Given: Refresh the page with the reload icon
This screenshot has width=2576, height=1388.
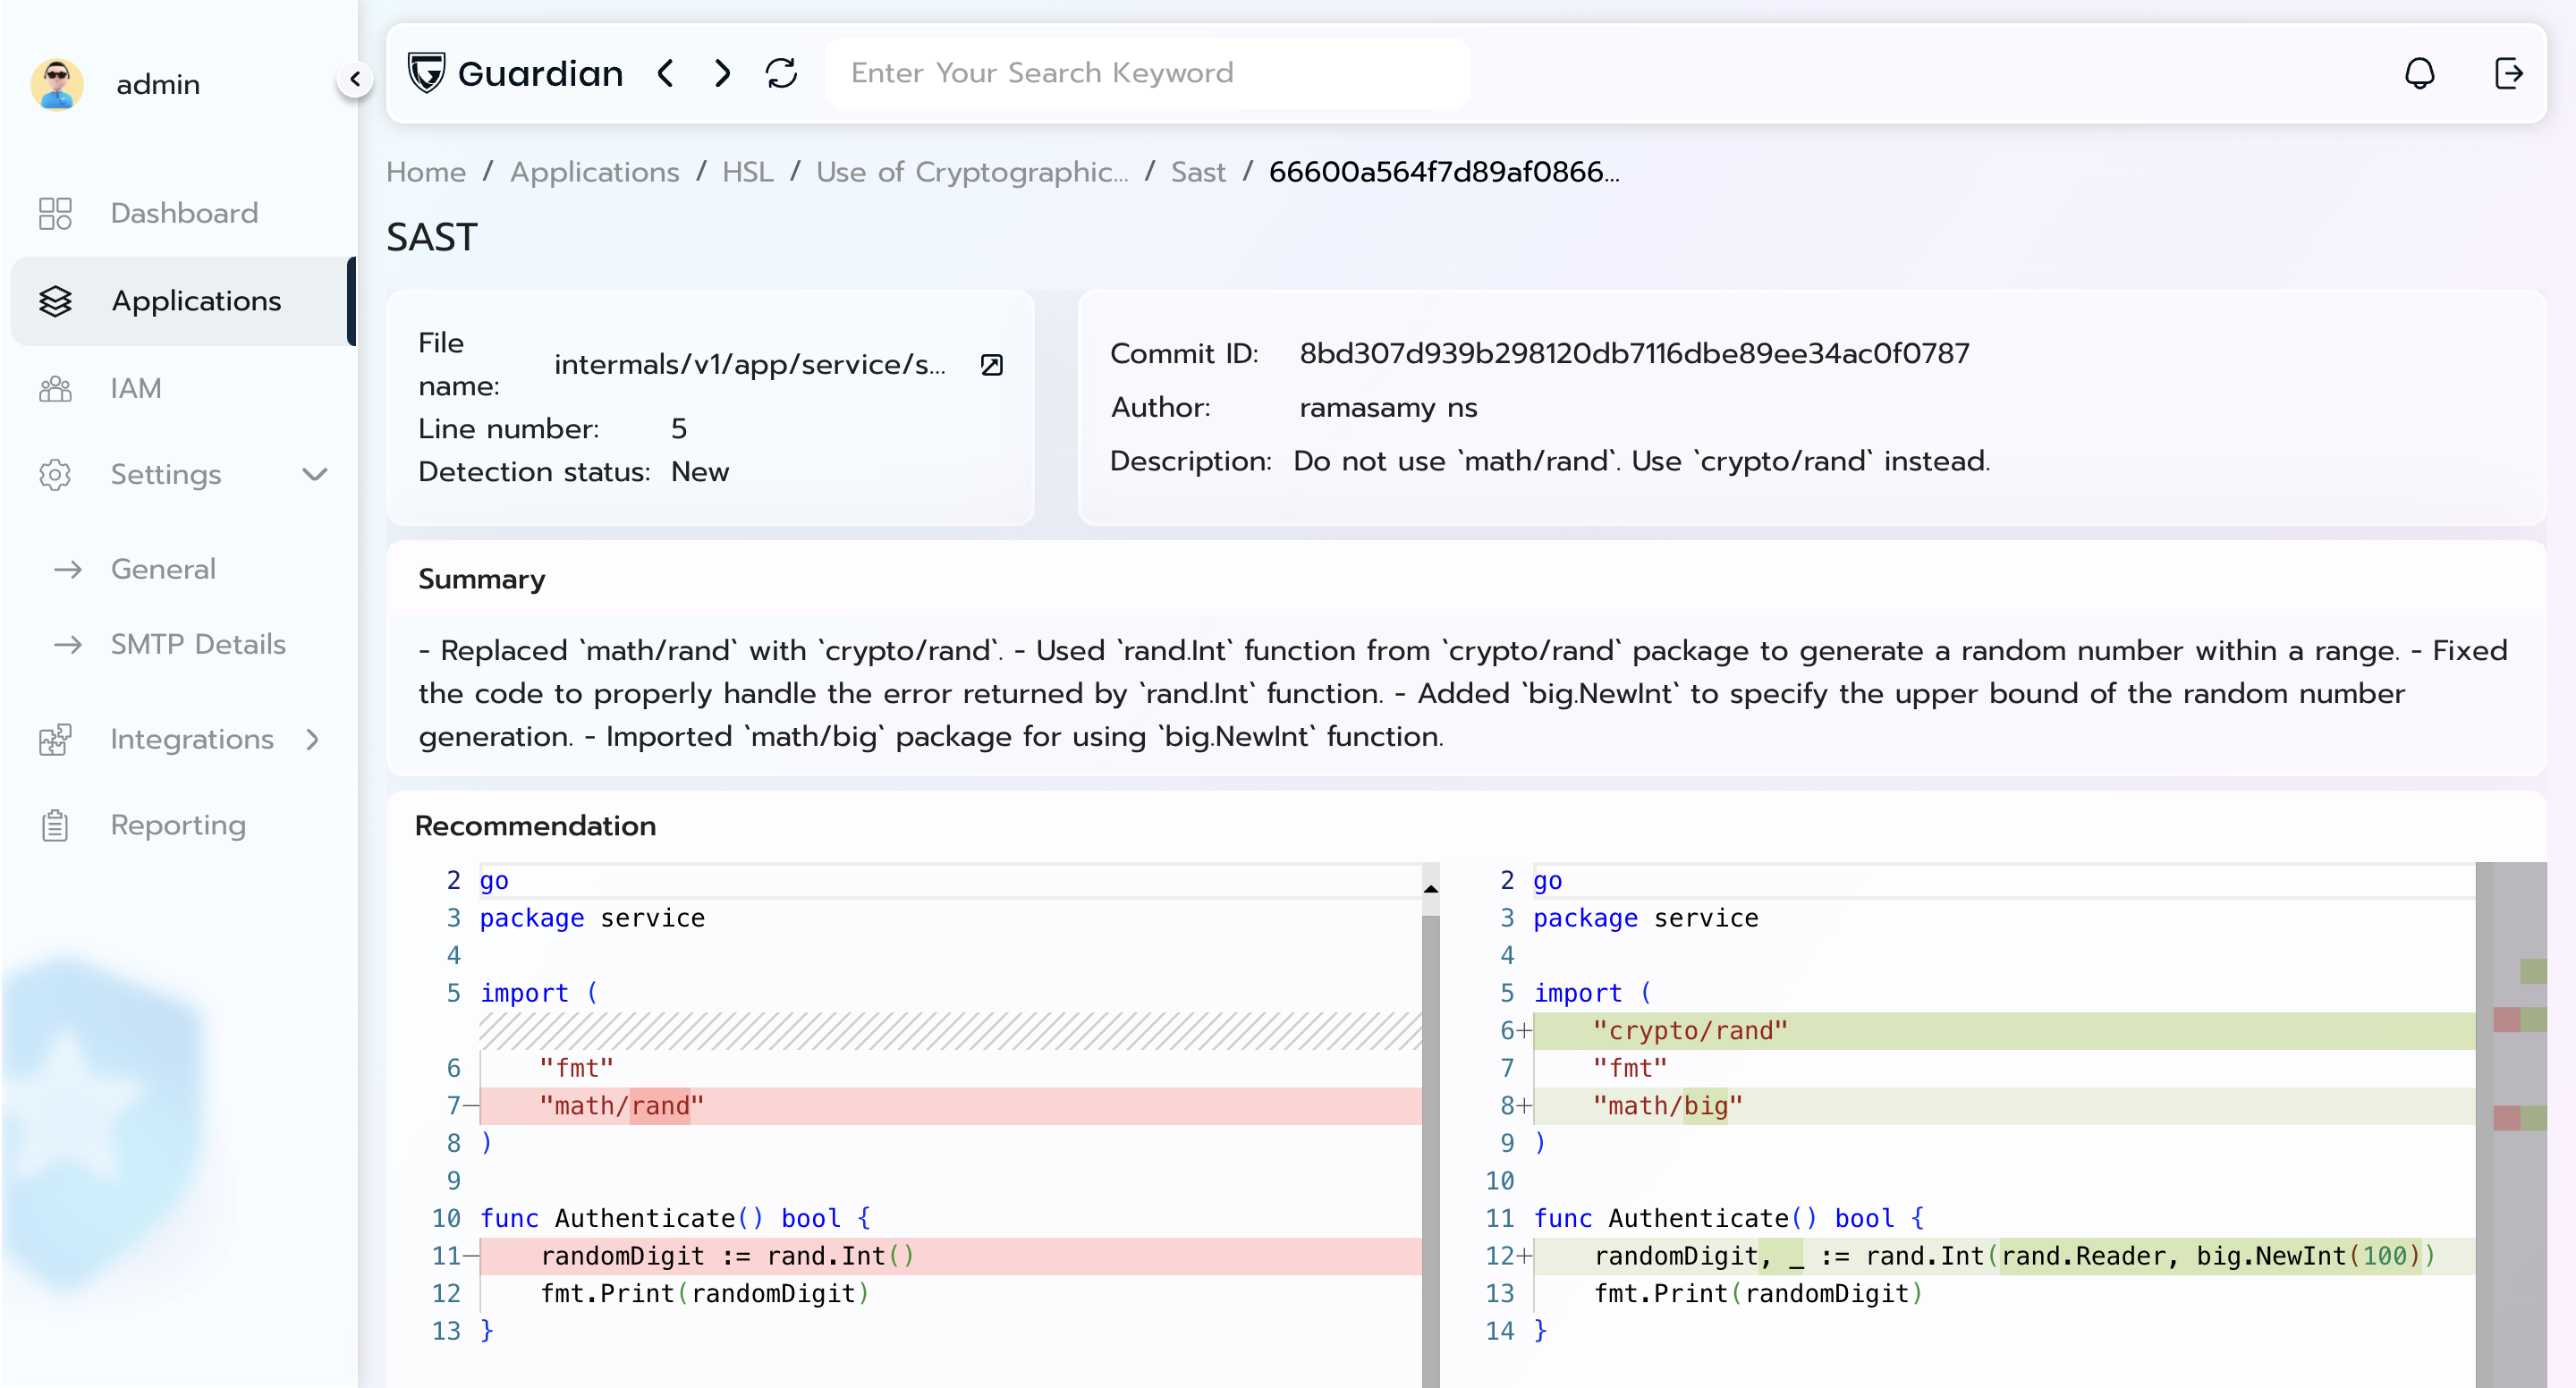Looking at the screenshot, I should coord(781,73).
